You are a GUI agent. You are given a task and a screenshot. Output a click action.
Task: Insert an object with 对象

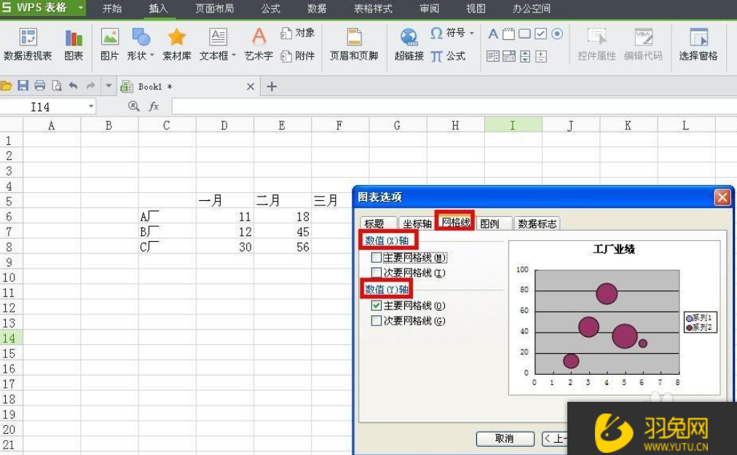pos(298,33)
